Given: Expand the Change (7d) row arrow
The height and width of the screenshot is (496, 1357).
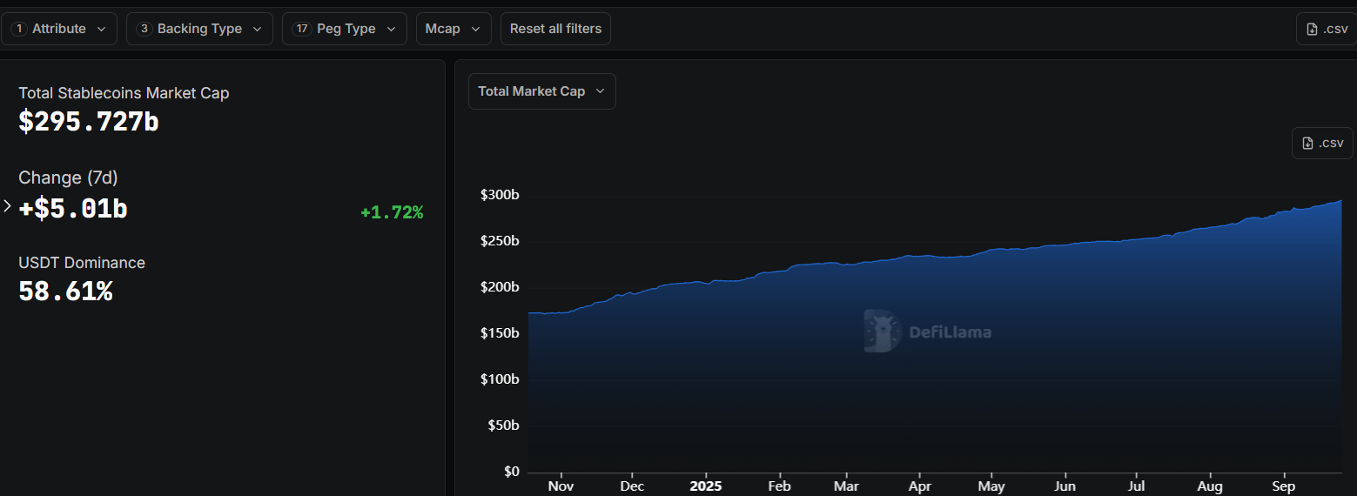Looking at the screenshot, I should tap(8, 206).
